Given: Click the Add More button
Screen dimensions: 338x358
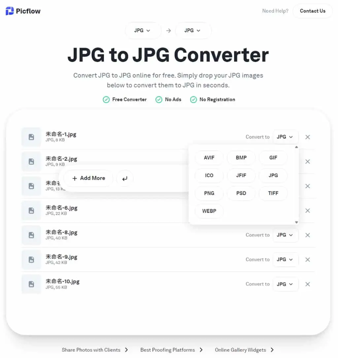Looking at the screenshot, I should coord(88,178).
